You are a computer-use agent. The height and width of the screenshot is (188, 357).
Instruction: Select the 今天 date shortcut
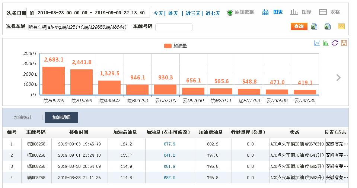coord(159,13)
